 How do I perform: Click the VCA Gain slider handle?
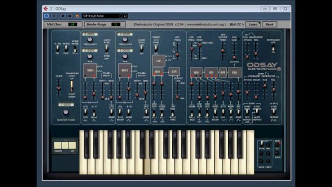click(234, 57)
